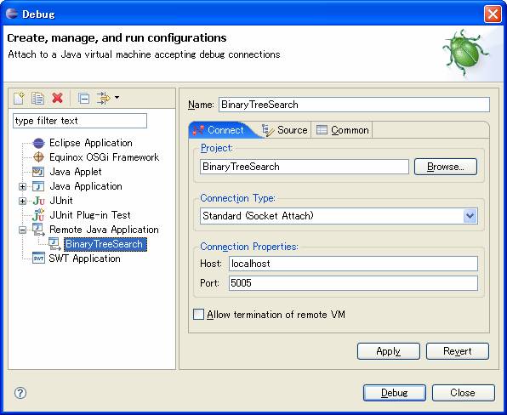Screen dimensions: 507x415
Task: Select Java Applet in the tree
Action: pos(76,172)
